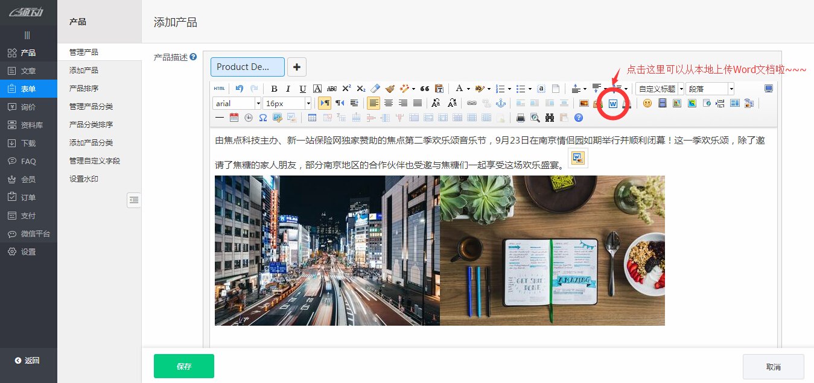The width and height of the screenshot is (814, 383).
Task: Open 设置 in the left sidebar
Action: (x=24, y=252)
